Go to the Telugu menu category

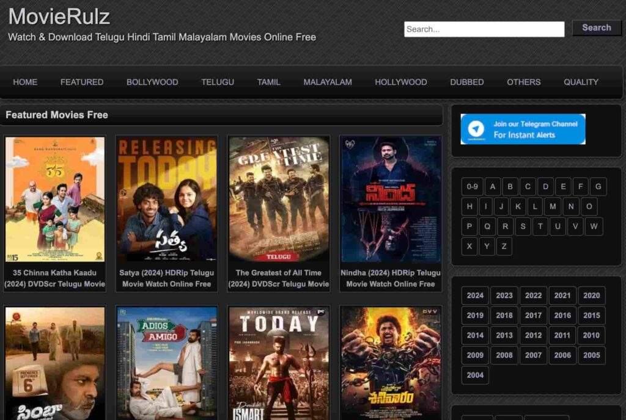(x=218, y=82)
